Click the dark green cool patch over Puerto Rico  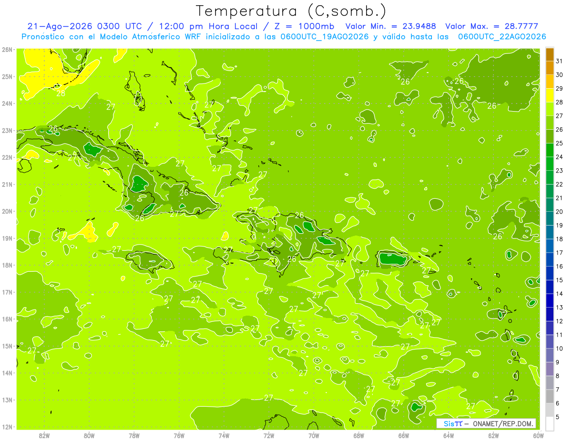pyautogui.click(x=393, y=259)
